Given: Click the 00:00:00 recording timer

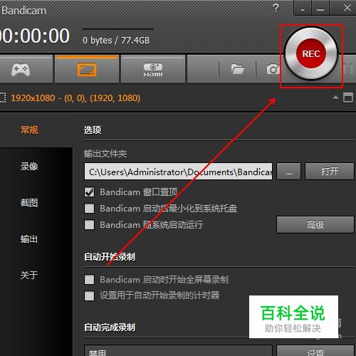Looking at the screenshot, I should coord(35,36).
